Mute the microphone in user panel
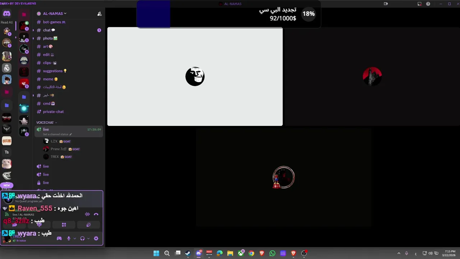The width and height of the screenshot is (460, 259). click(69, 238)
